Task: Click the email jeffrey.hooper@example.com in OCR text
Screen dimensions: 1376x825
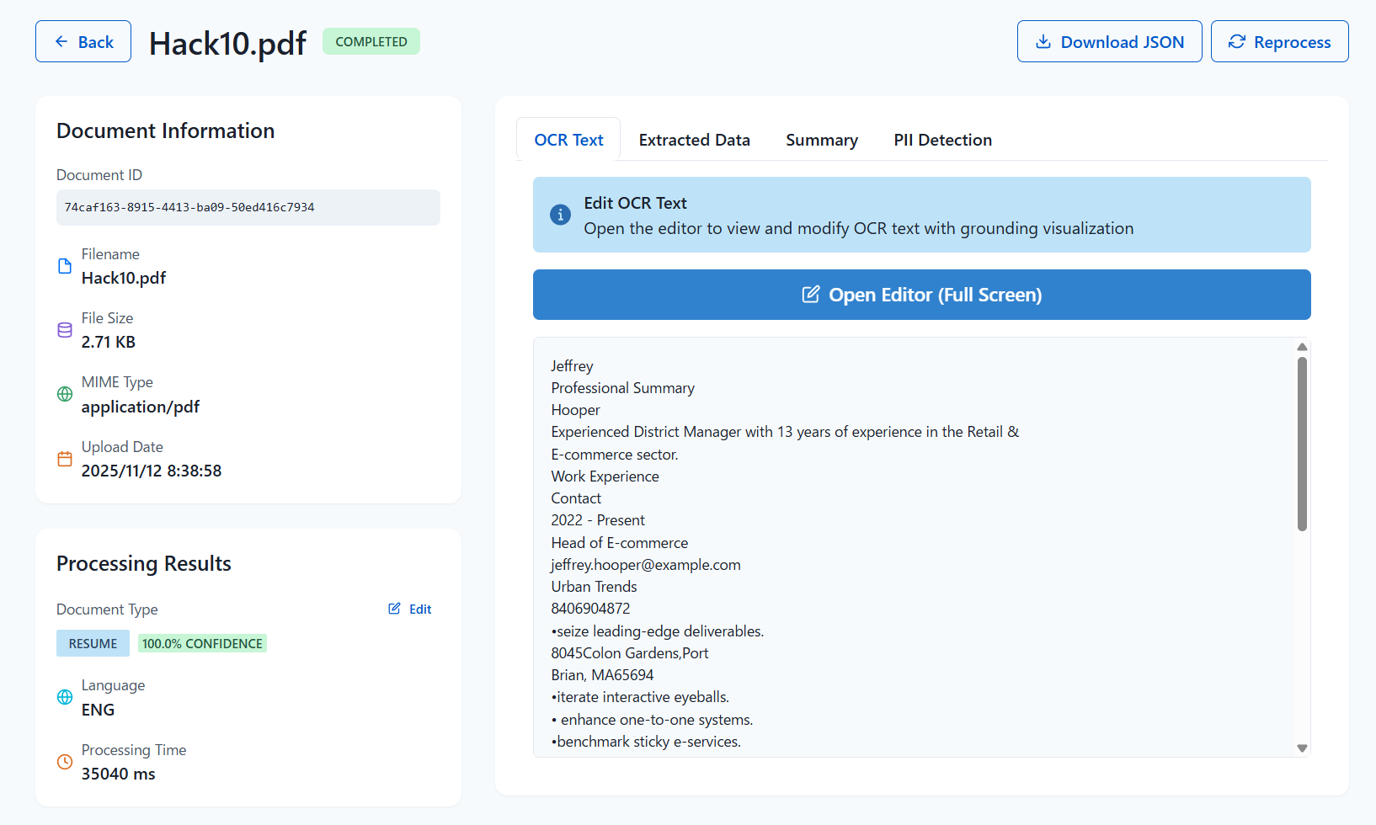Action: (646, 565)
